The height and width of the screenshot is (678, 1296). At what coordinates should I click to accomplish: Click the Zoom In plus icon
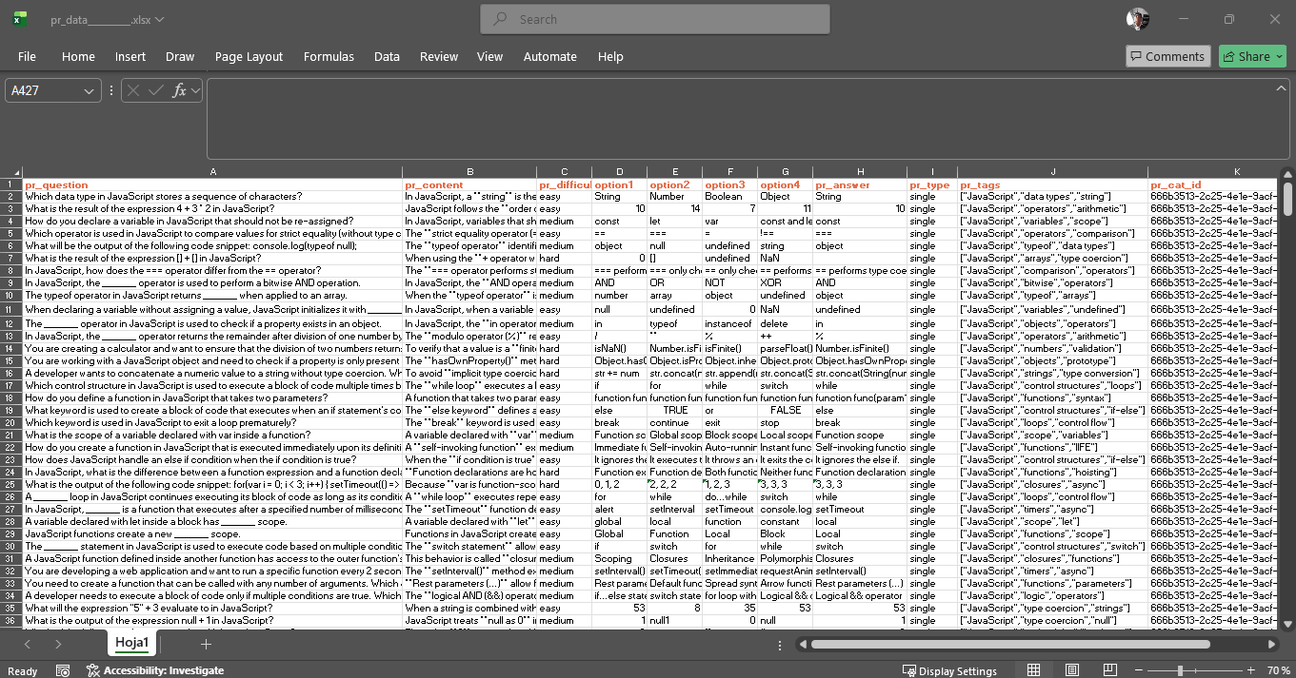(x=1250, y=670)
